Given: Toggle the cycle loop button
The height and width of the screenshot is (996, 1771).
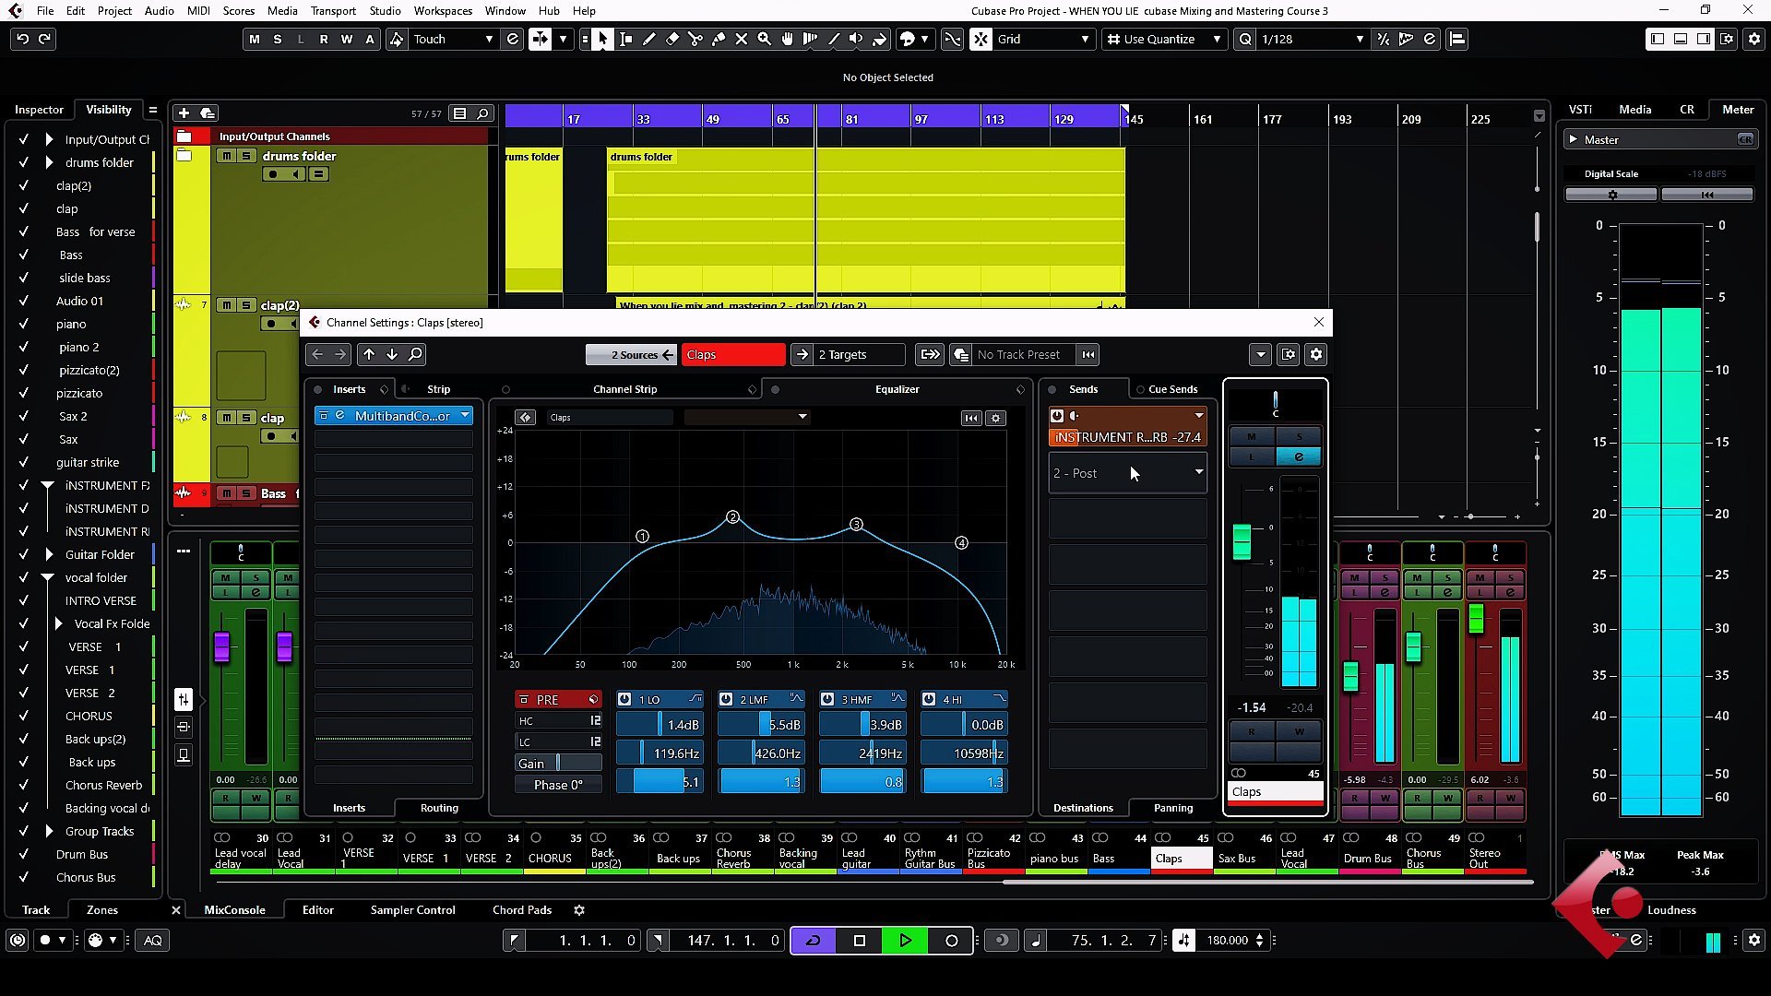Looking at the screenshot, I should pyautogui.click(x=814, y=940).
